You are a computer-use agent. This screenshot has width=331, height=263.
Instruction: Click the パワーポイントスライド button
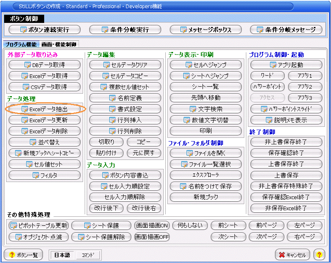coord(286,109)
